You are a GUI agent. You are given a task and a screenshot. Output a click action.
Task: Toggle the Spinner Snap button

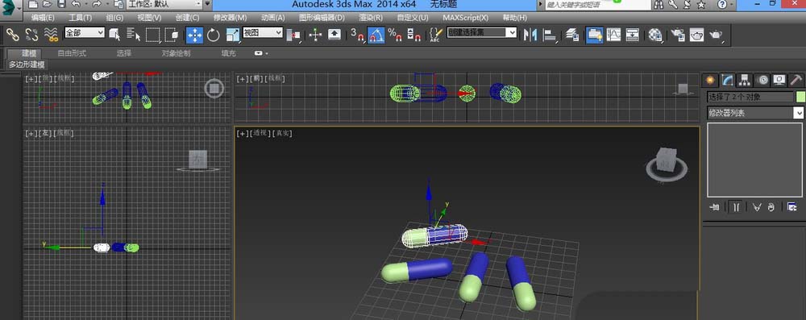(413, 35)
